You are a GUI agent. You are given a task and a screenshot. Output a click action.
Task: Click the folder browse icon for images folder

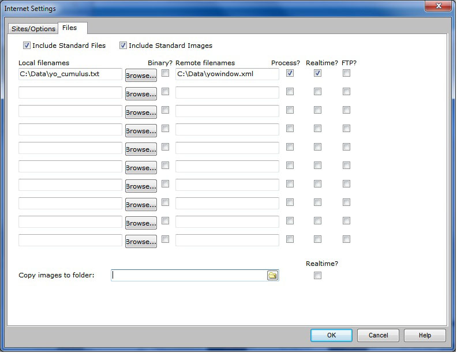coord(272,276)
